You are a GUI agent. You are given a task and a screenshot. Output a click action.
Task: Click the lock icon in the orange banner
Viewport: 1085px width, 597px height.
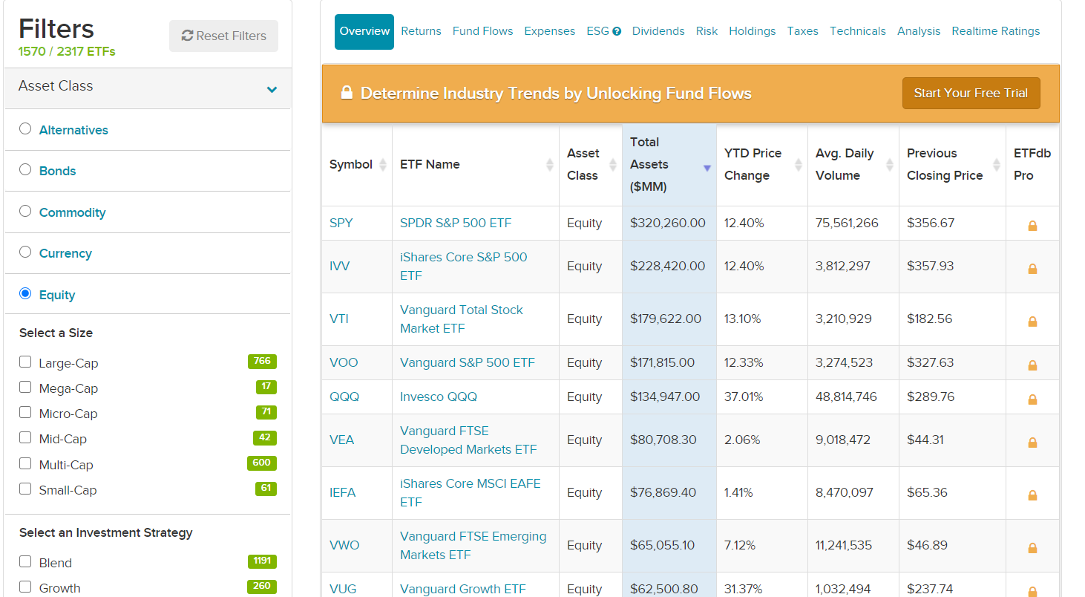pos(346,92)
